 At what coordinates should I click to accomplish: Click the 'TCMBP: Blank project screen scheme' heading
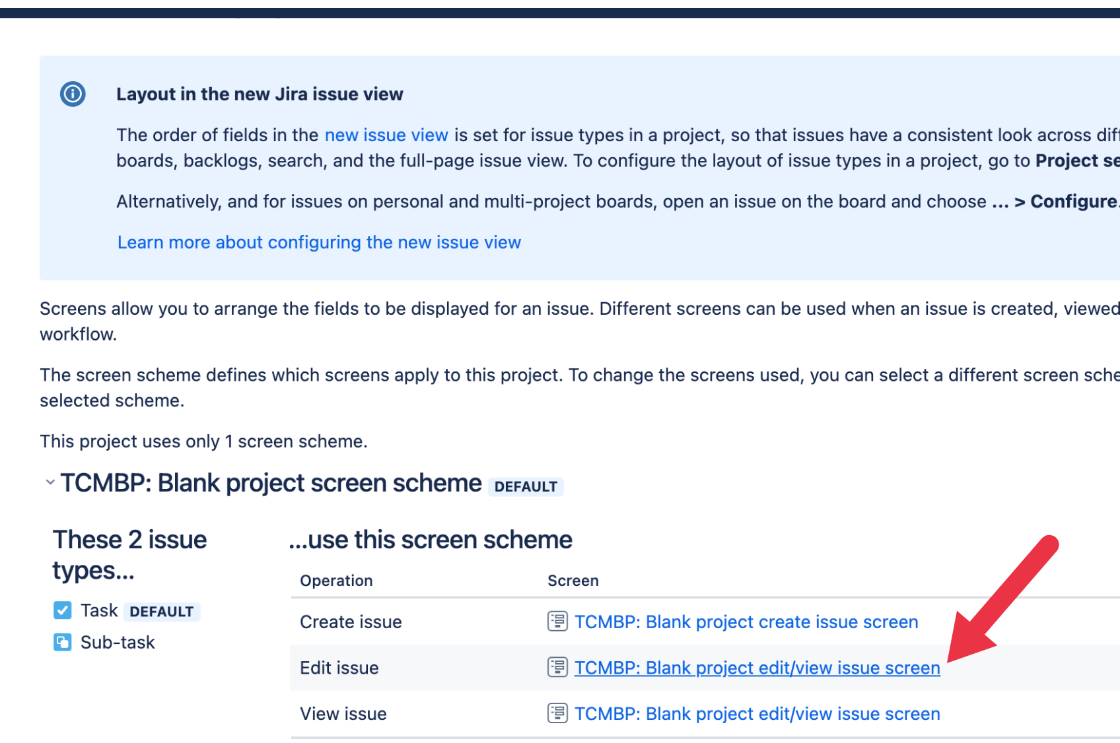click(271, 483)
